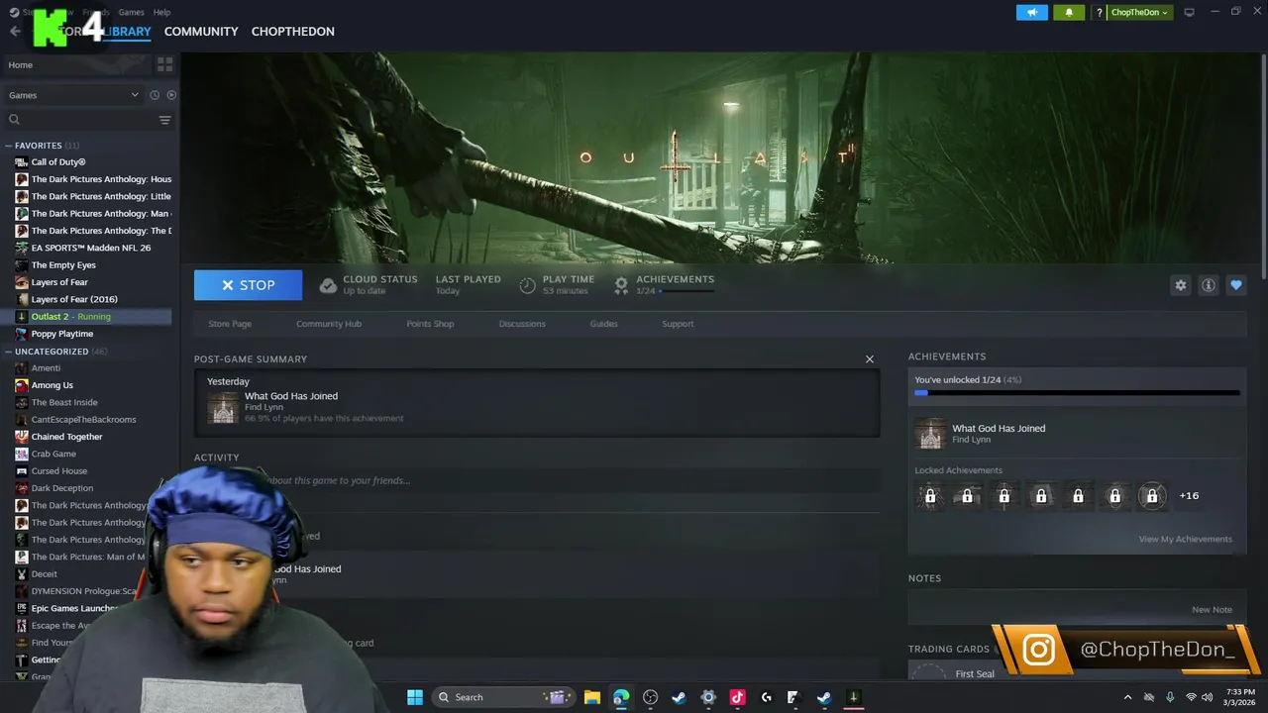Open game settings gear icon
Viewport: 1268px width, 713px height.
click(x=1180, y=285)
